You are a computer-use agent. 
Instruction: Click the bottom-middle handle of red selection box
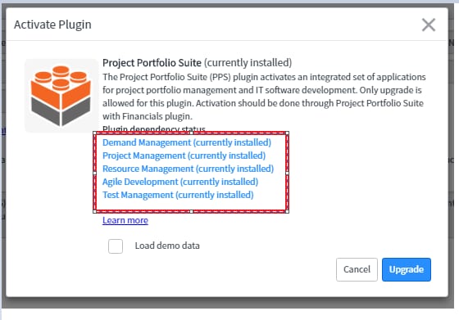click(x=191, y=211)
